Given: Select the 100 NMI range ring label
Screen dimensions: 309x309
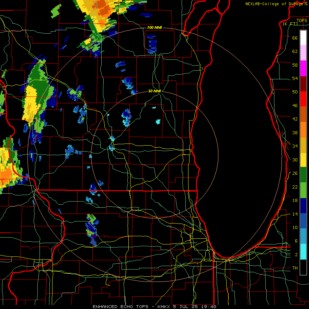Looking at the screenshot, I should 154,27.
